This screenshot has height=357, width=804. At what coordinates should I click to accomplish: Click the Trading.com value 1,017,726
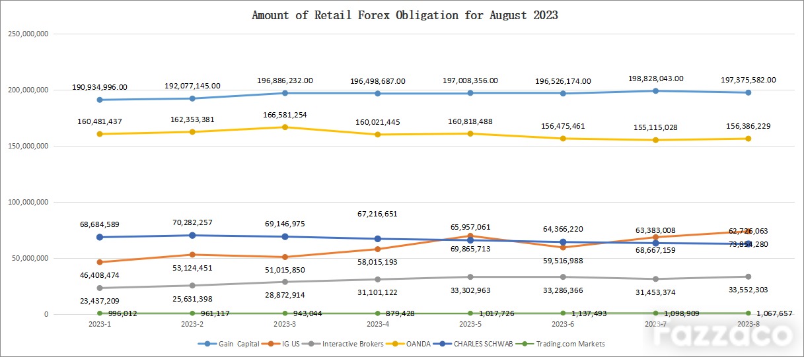tap(495, 314)
